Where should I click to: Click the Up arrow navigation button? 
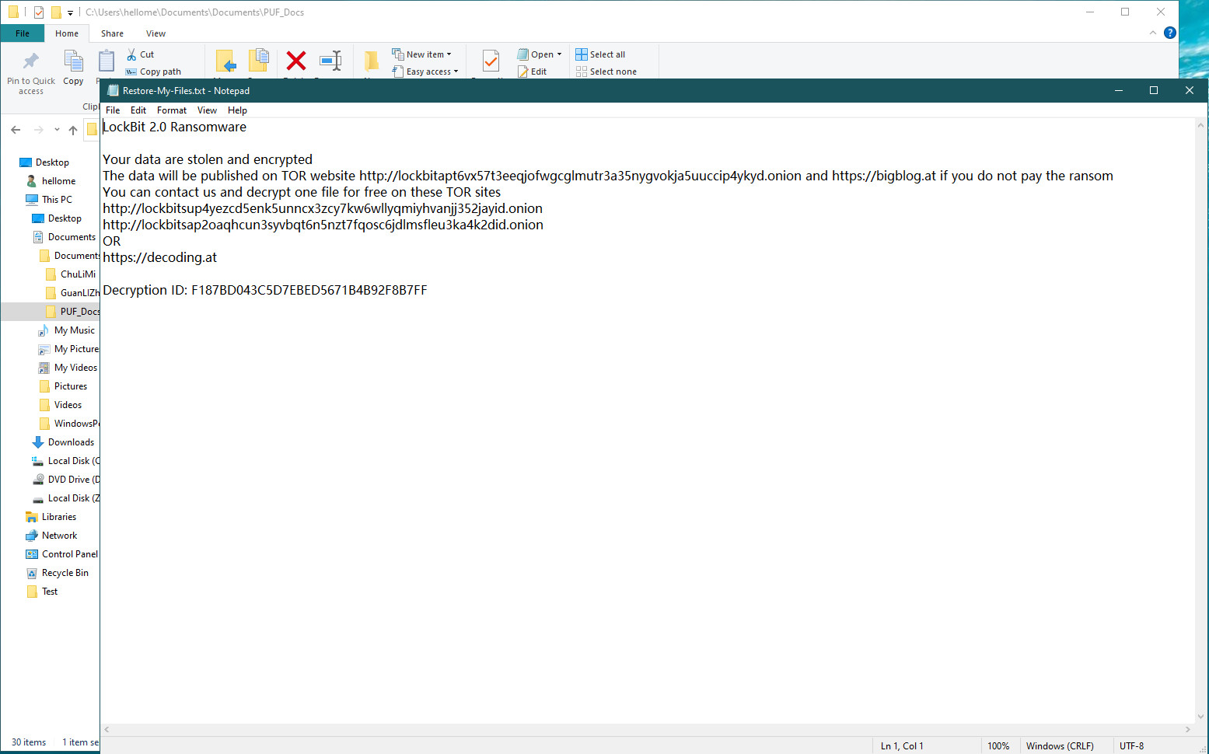pyautogui.click(x=73, y=130)
